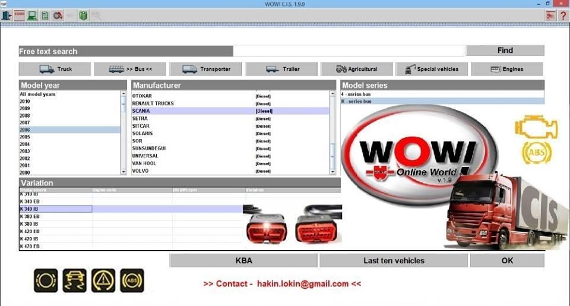Select "All model years" in Model year list

(x=70, y=94)
